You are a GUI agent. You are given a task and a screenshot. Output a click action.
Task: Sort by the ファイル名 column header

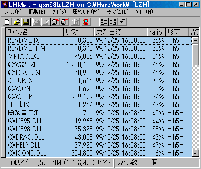point(35,32)
